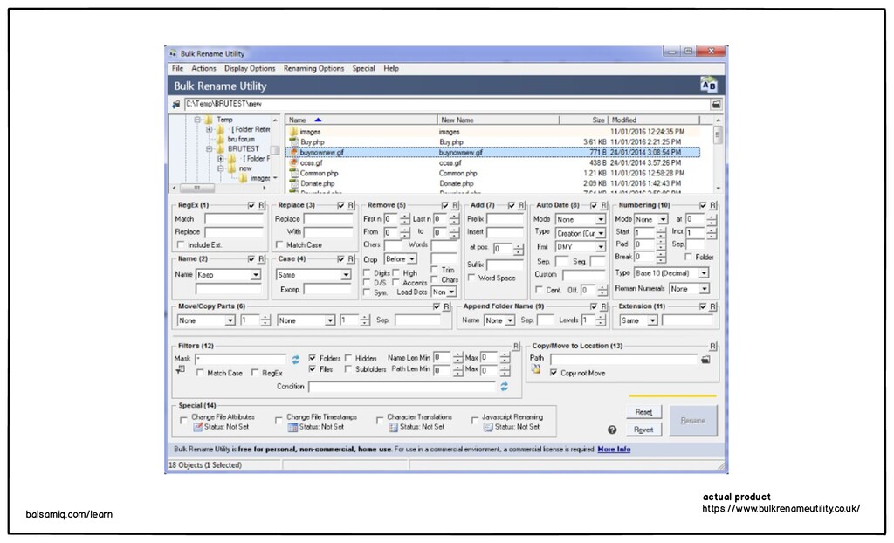Open the Numbering Type dropdown Base 10 (Decimal)
Screen dimensions: 894x543
[x=705, y=273]
